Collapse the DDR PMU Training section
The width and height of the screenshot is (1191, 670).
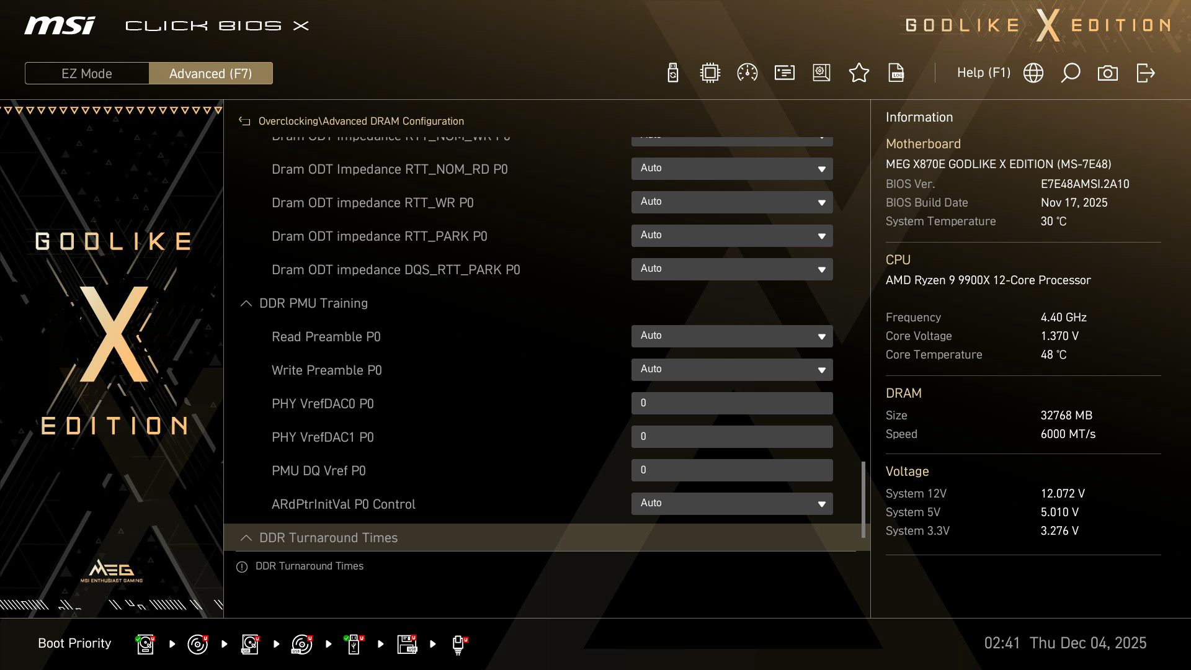(x=246, y=304)
